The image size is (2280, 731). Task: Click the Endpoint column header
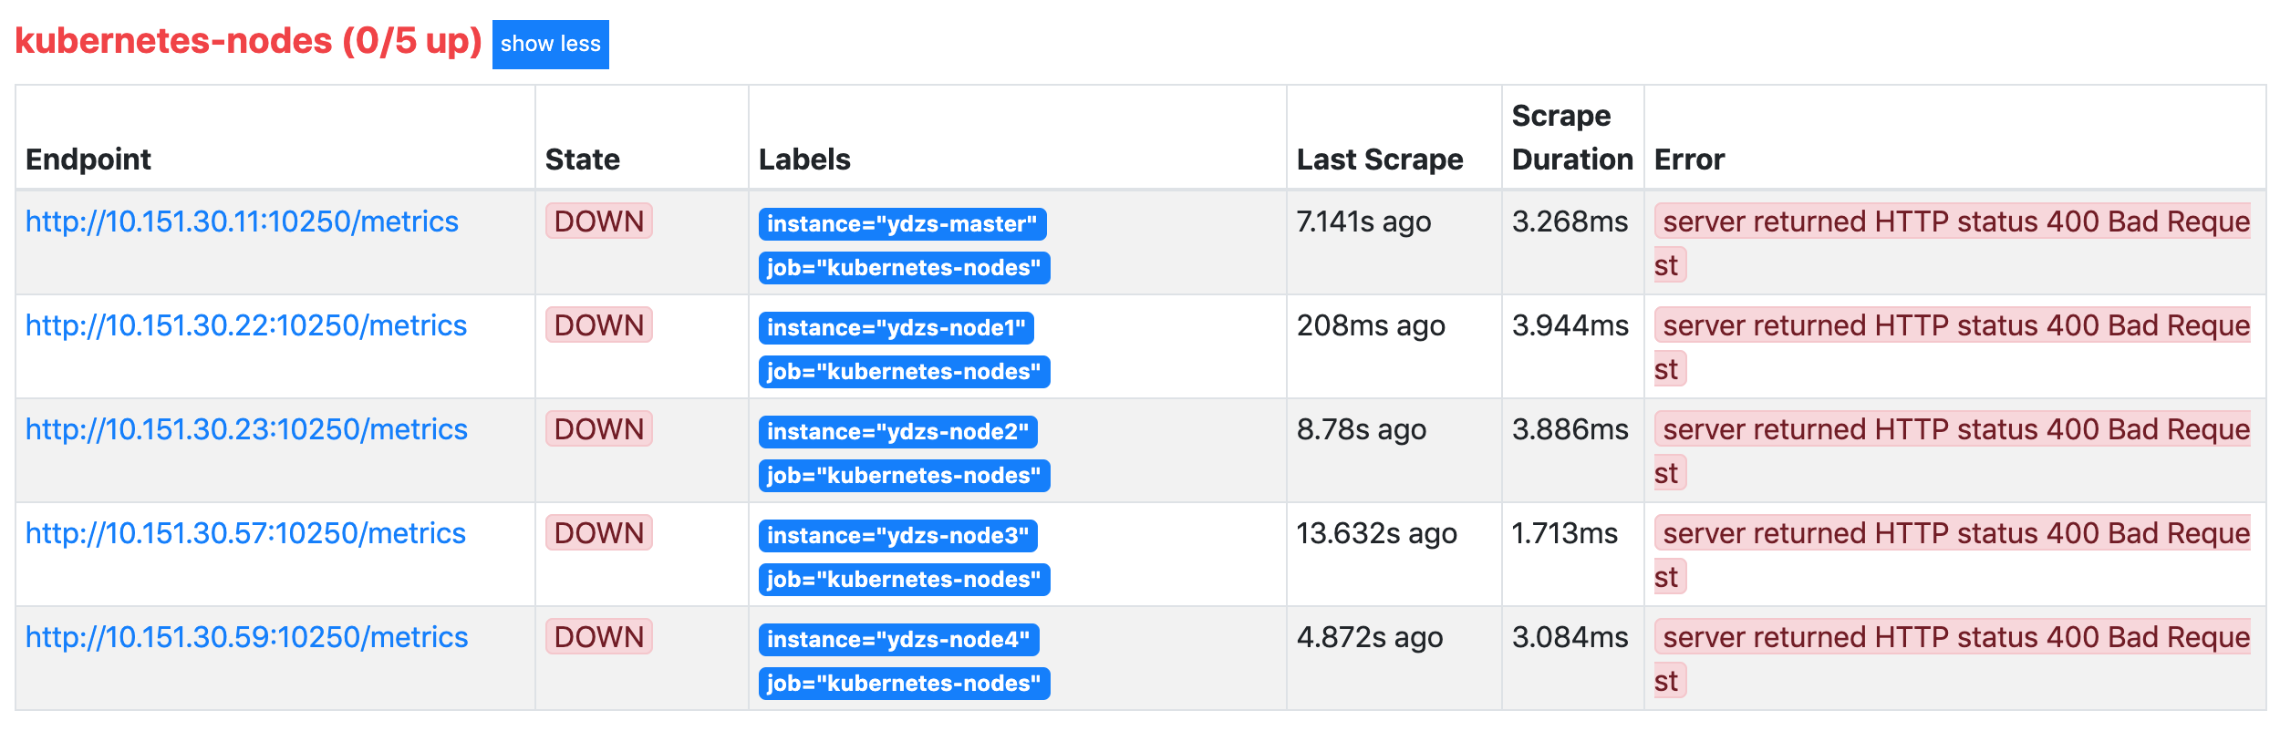[88, 160]
